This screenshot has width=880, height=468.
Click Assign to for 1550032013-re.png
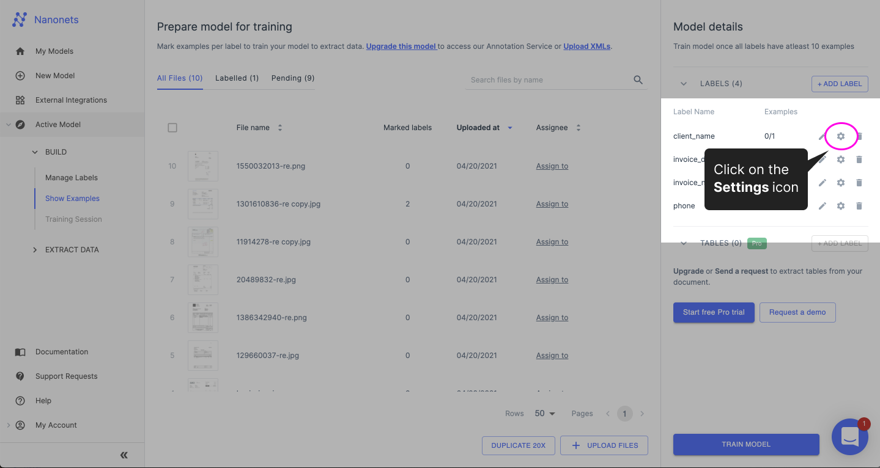tap(552, 166)
